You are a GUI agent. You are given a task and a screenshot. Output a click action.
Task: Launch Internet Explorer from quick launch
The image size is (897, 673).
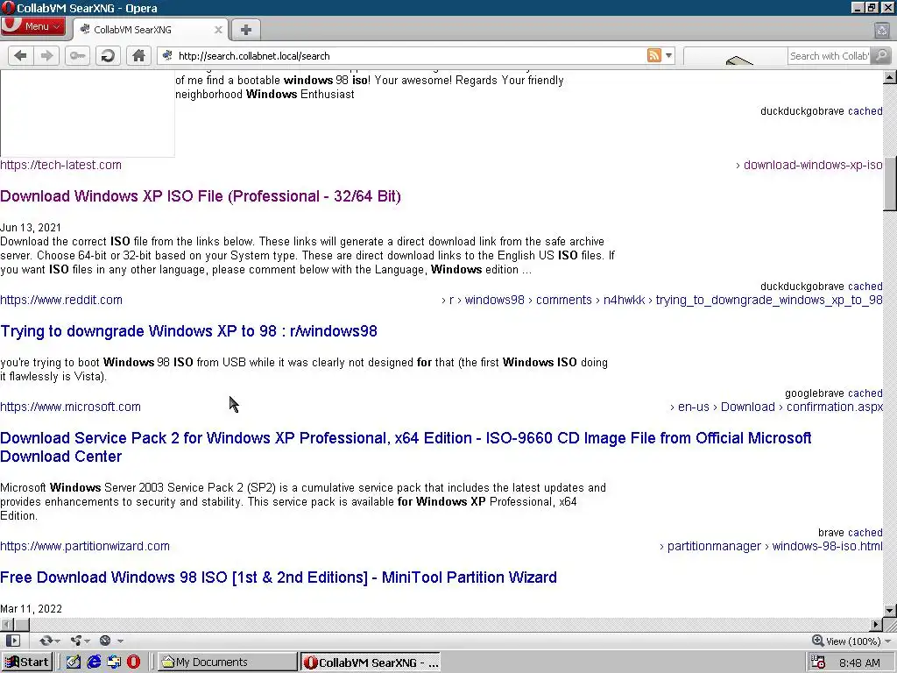[94, 662]
